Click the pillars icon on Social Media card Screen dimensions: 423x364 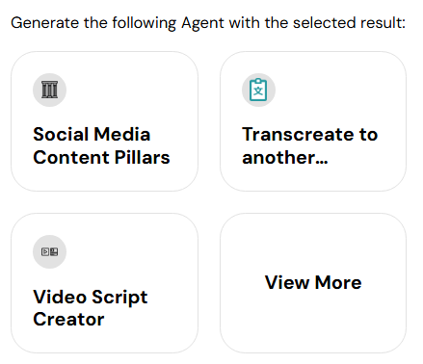pyautogui.click(x=49, y=90)
